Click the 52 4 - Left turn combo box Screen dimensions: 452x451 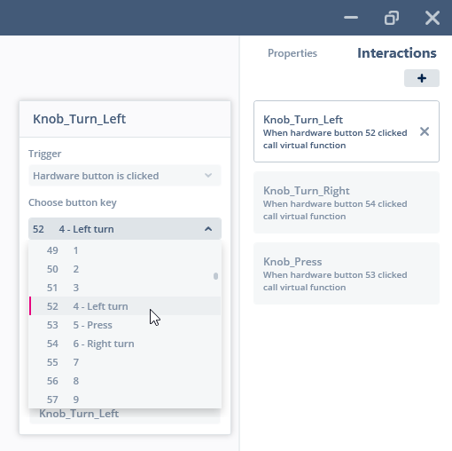[125, 229]
